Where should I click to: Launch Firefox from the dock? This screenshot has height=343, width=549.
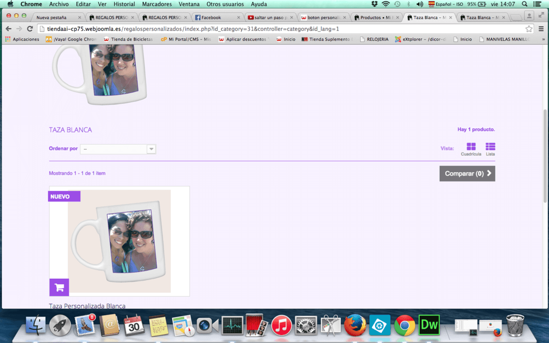pos(355,325)
